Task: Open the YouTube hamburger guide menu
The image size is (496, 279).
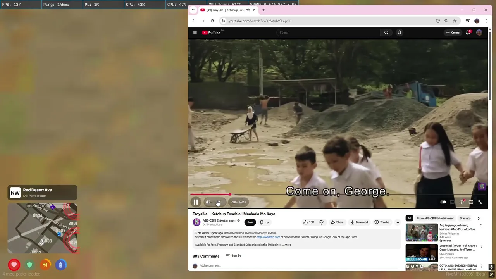Action: click(195, 33)
